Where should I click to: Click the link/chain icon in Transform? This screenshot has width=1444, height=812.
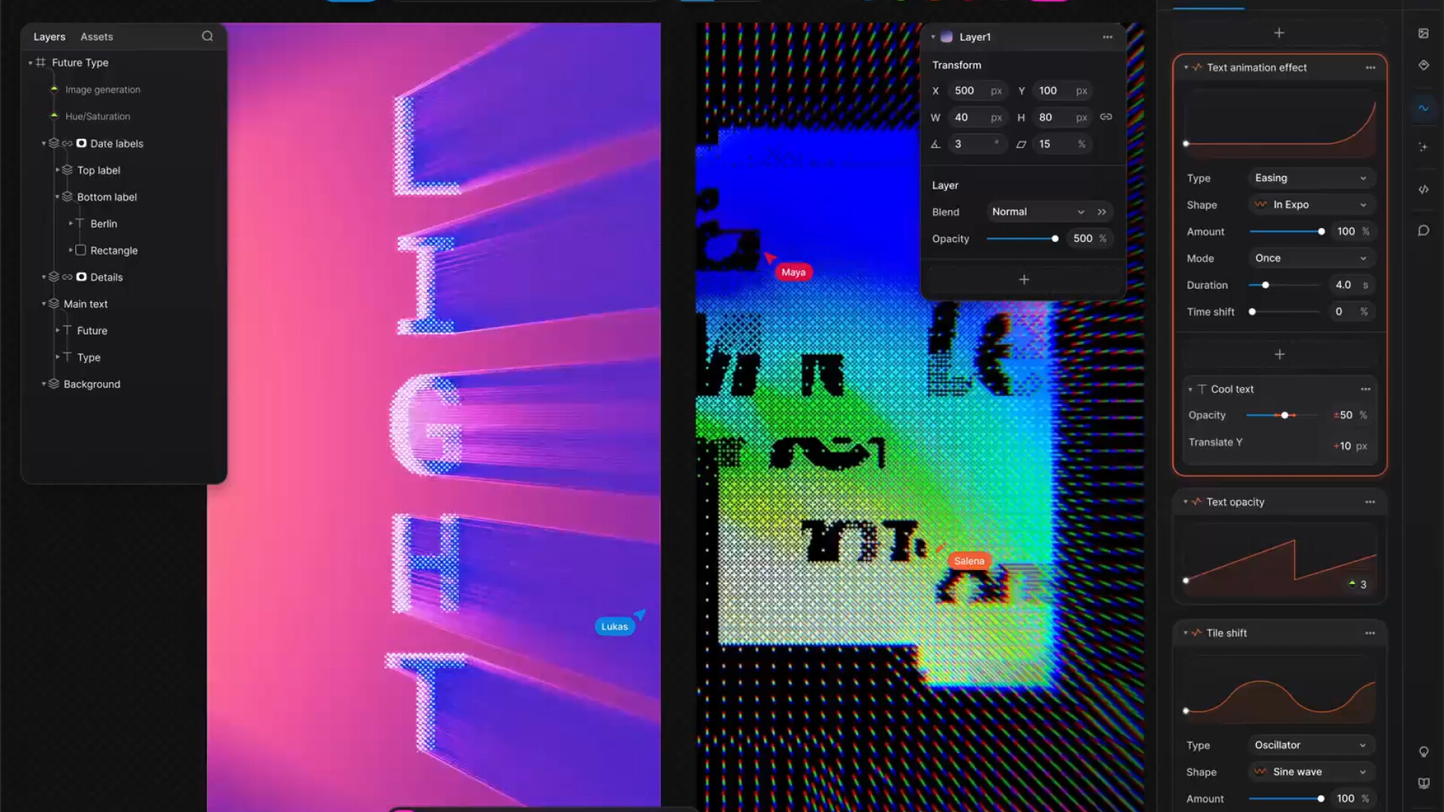[x=1107, y=117]
